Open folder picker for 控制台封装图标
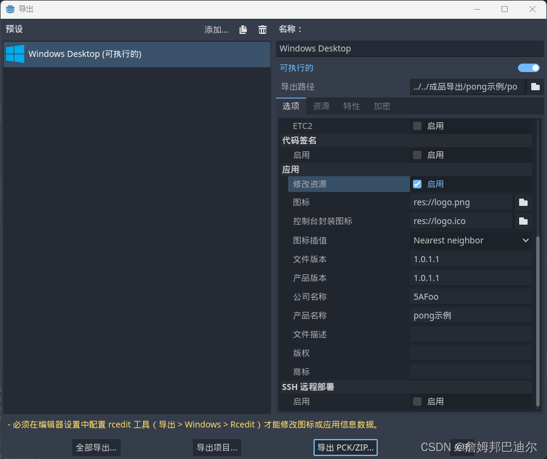 pyautogui.click(x=523, y=220)
